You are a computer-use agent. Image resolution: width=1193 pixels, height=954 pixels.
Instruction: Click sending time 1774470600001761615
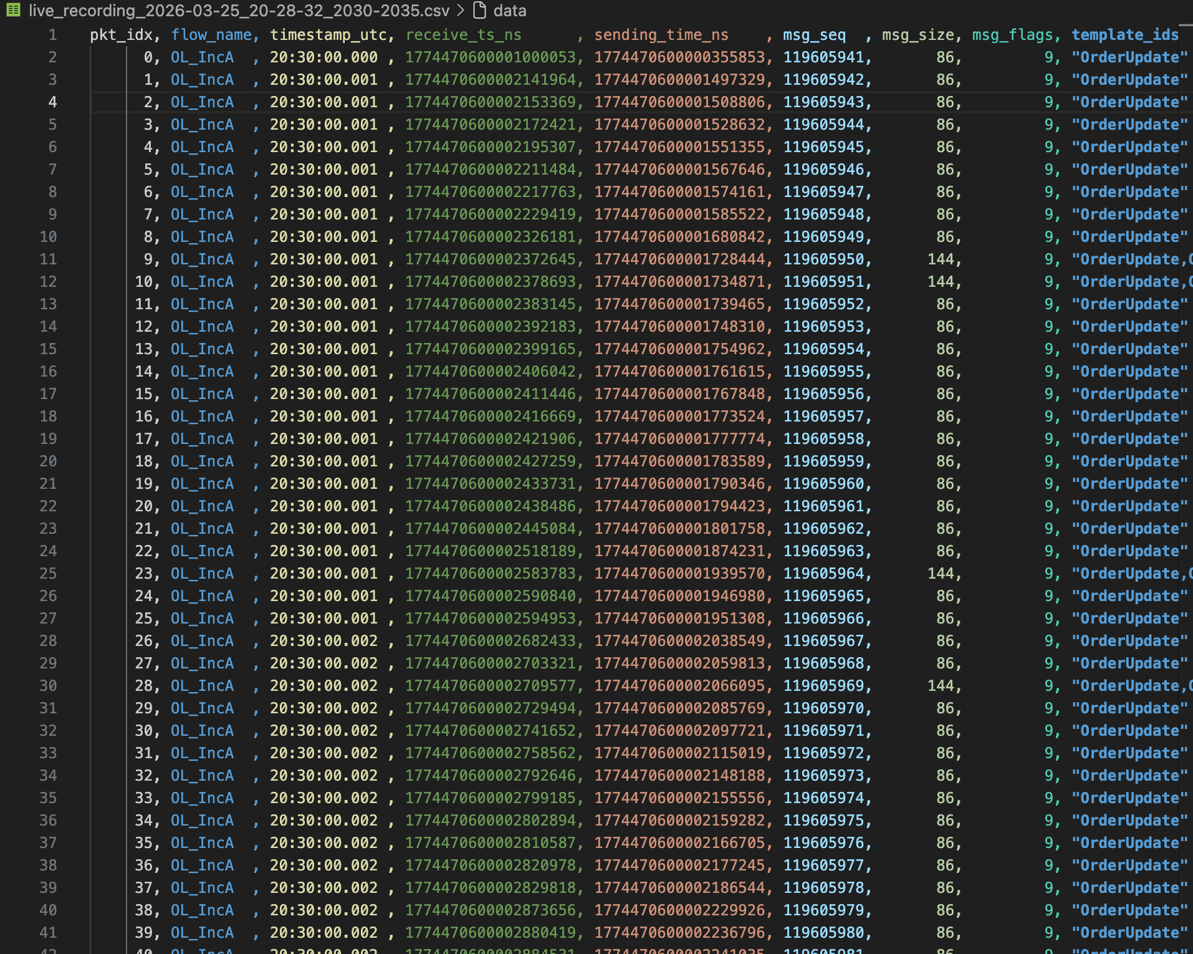coord(679,372)
